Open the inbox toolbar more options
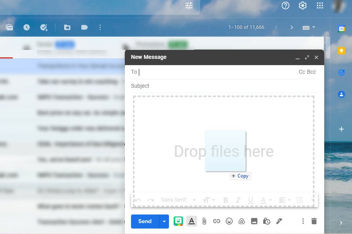The image size is (352, 234). tap(100, 27)
